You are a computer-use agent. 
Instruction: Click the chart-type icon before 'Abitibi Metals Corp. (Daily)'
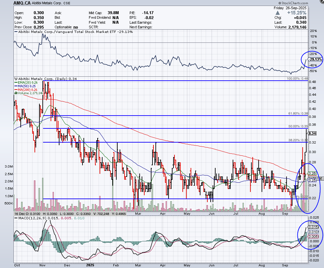tap(16, 79)
